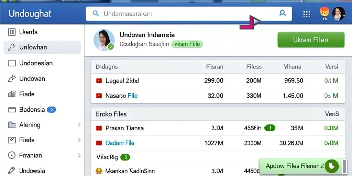The width and height of the screenshot is (352, 176).
Task: Click the green badge next to 45Sfin
Action: point(270,128)
